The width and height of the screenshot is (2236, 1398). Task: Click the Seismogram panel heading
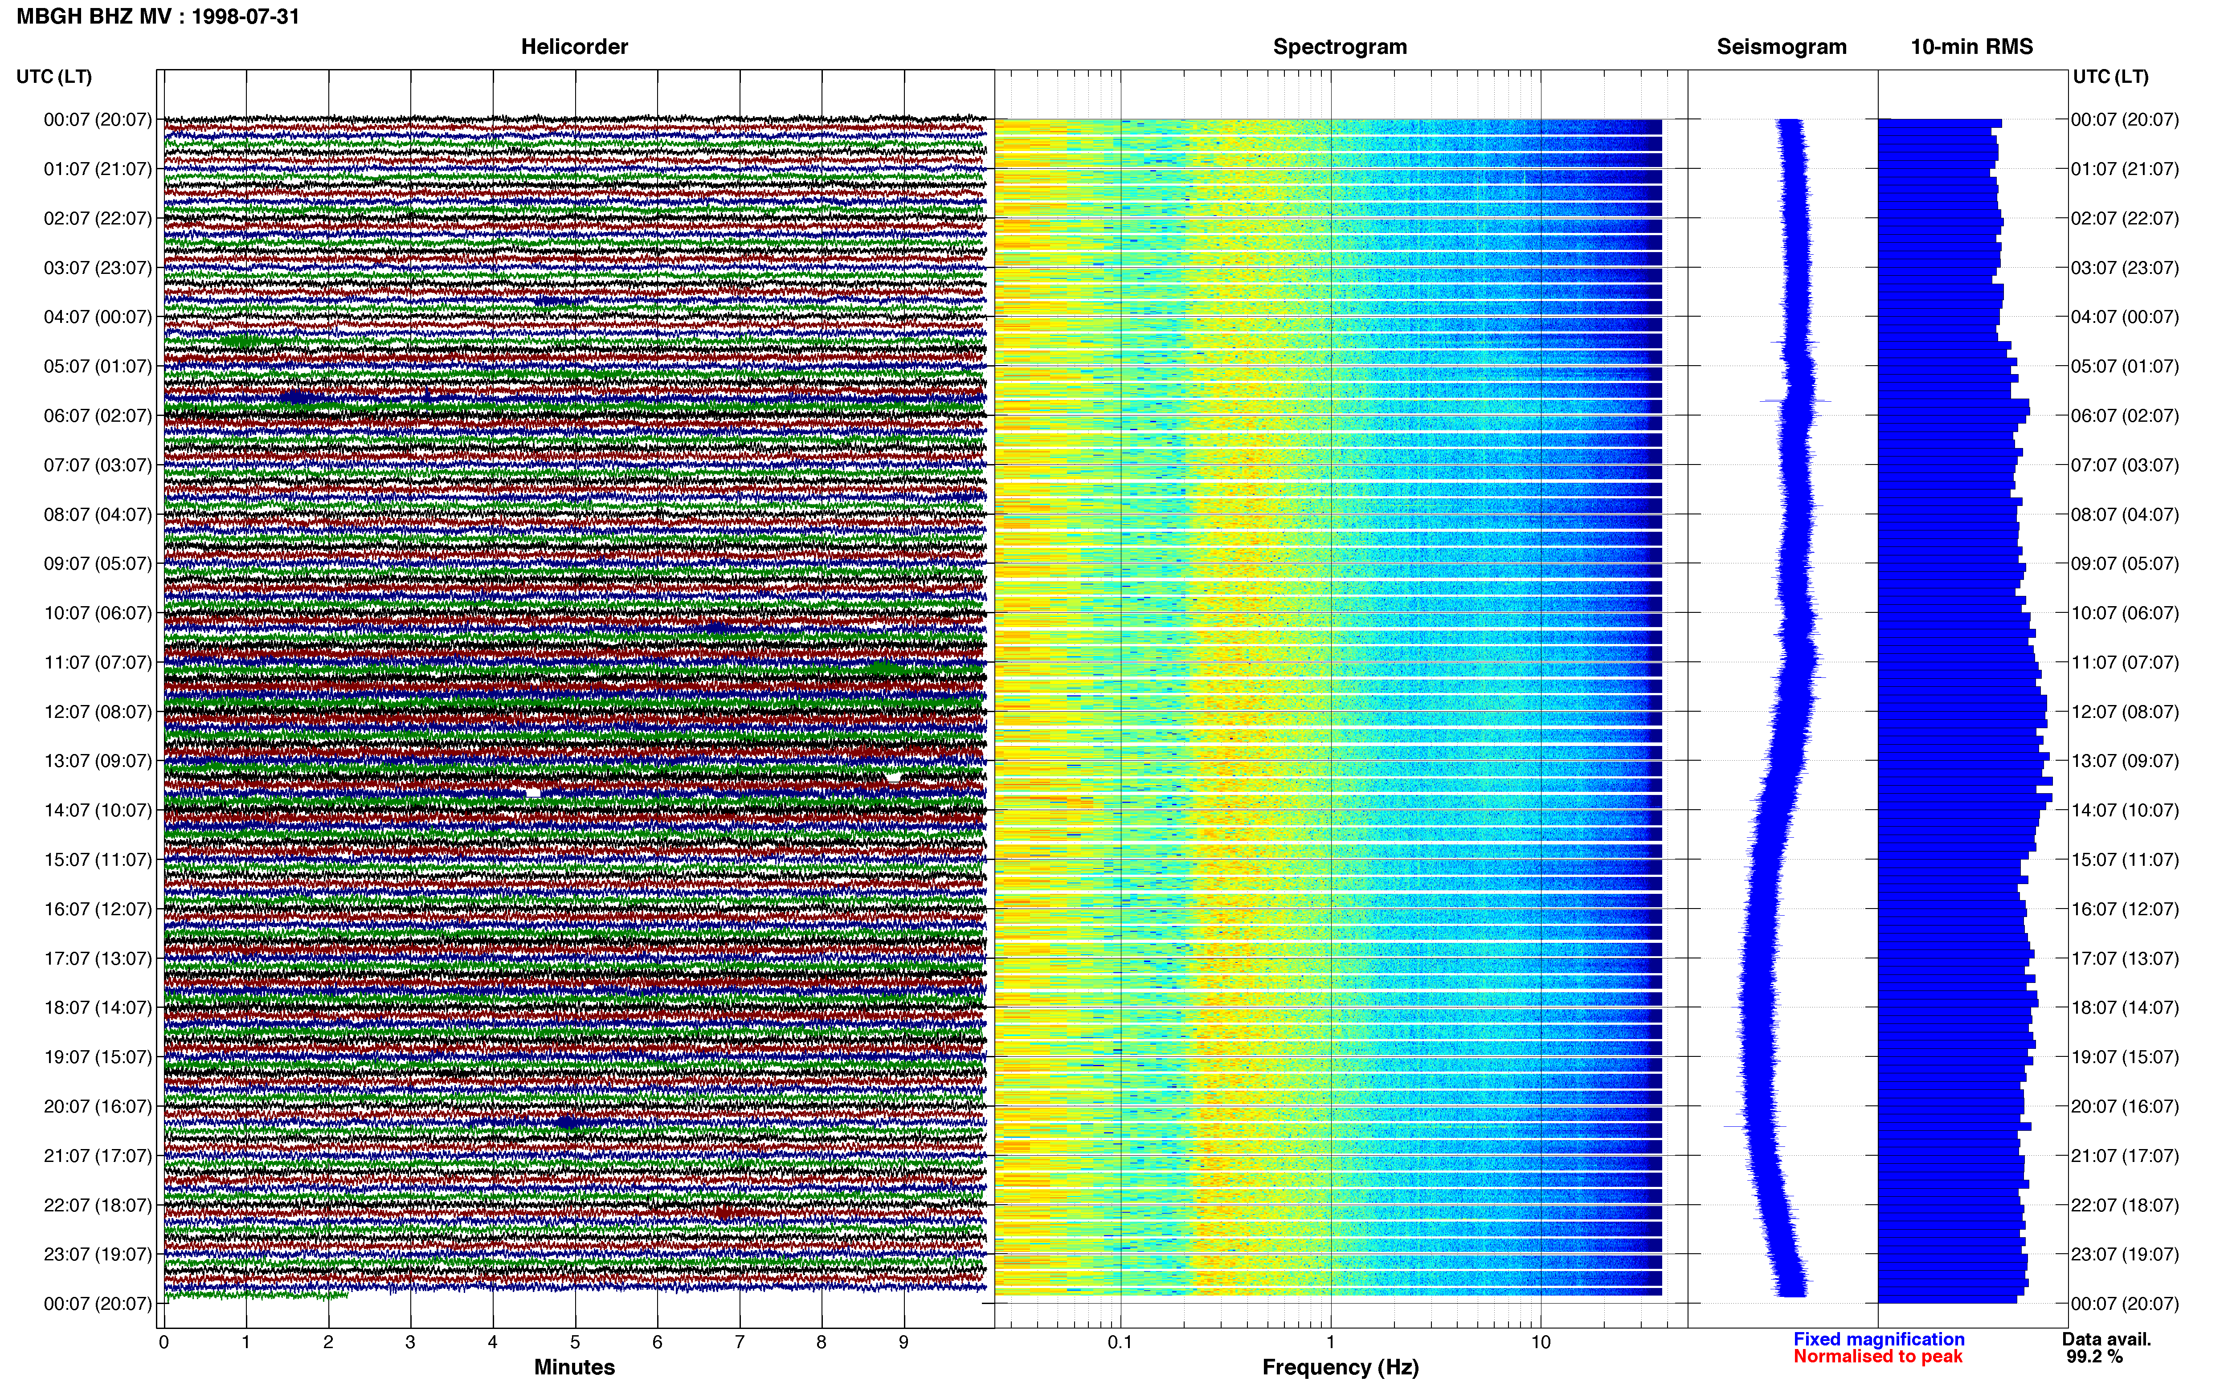coord(1782,47)
